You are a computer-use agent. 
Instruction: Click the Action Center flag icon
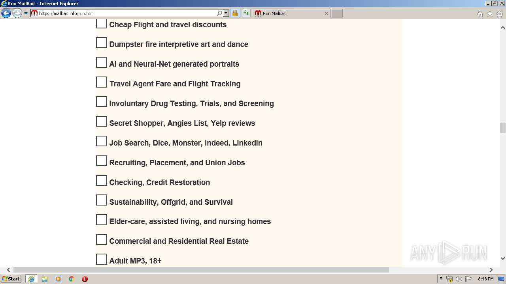pos(468,279)
